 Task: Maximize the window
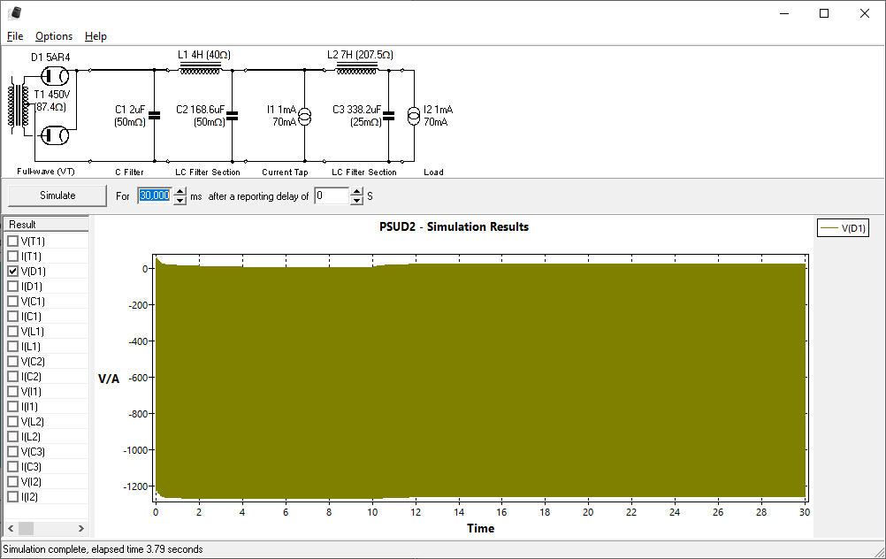pyautogui.click(x=824, y=13)
